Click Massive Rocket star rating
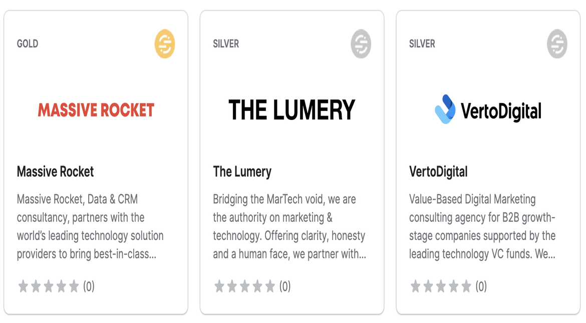This screenshot has width=586, height=323. pos(49,286)
